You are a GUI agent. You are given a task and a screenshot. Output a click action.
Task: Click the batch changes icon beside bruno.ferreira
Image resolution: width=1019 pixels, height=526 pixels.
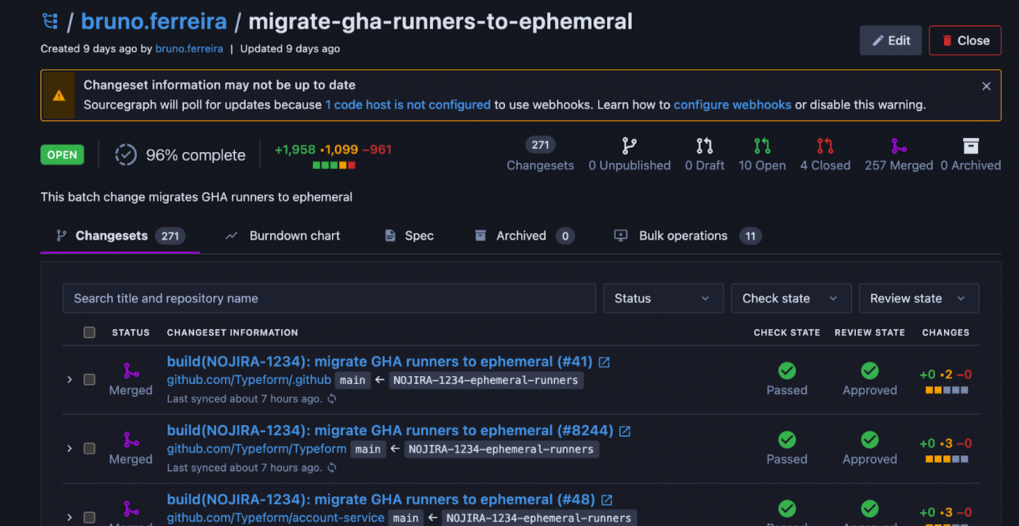(x=49, y=22)
